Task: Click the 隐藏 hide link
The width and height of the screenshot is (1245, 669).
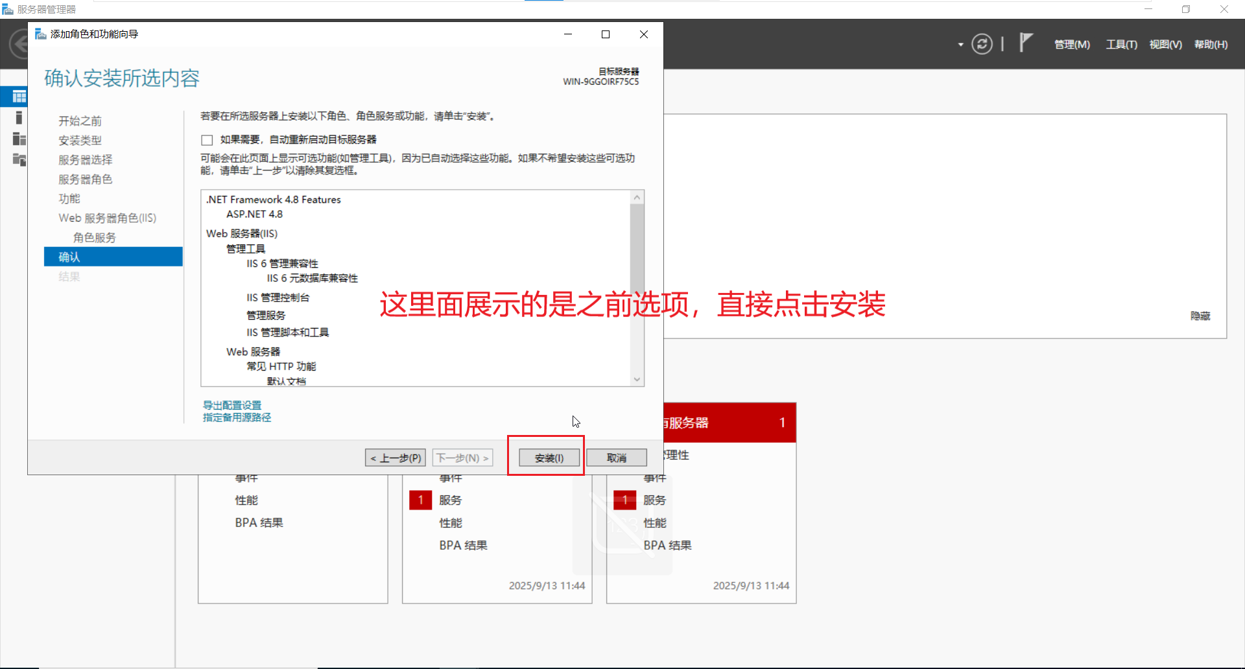Action: (1199, 316)
